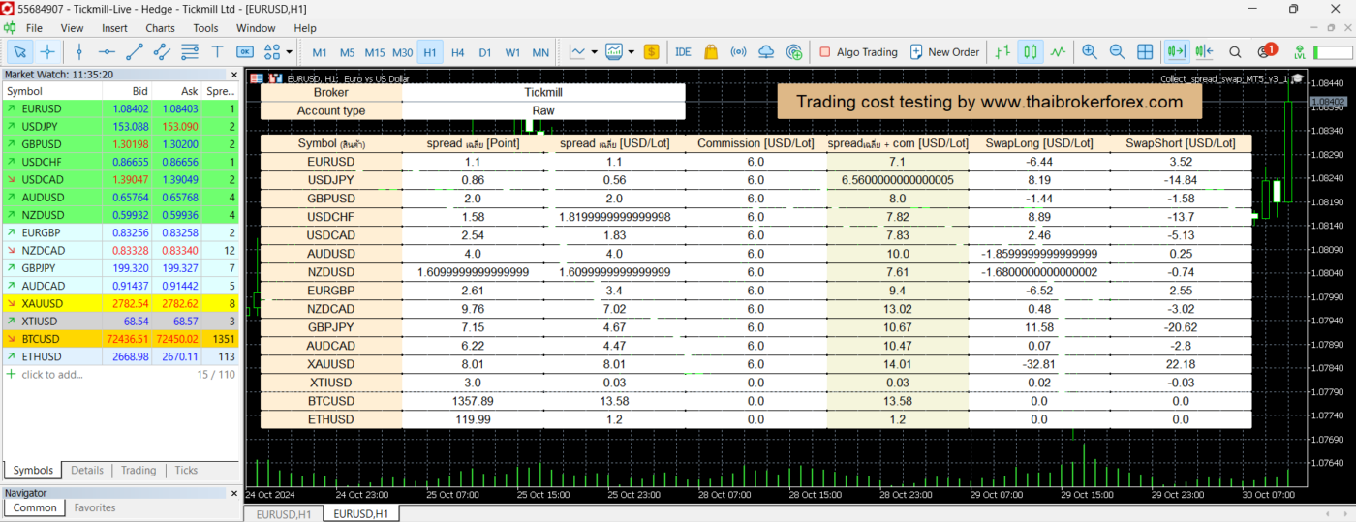Open account notifications icon with red badge
Image resolution: width=1356 pixels, height=522 pixels.
(1266, 50)
